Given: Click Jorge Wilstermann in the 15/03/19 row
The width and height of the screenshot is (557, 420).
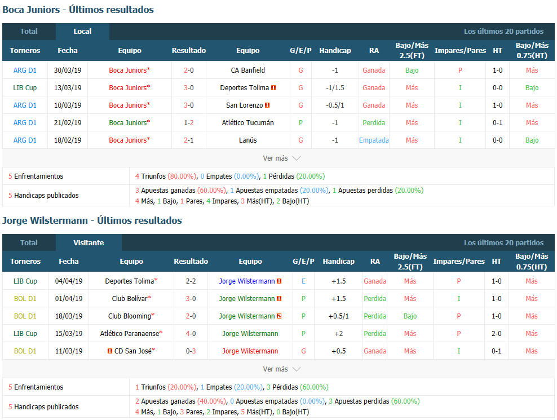Looking at the screenshot, I should (x=250, y=333).
